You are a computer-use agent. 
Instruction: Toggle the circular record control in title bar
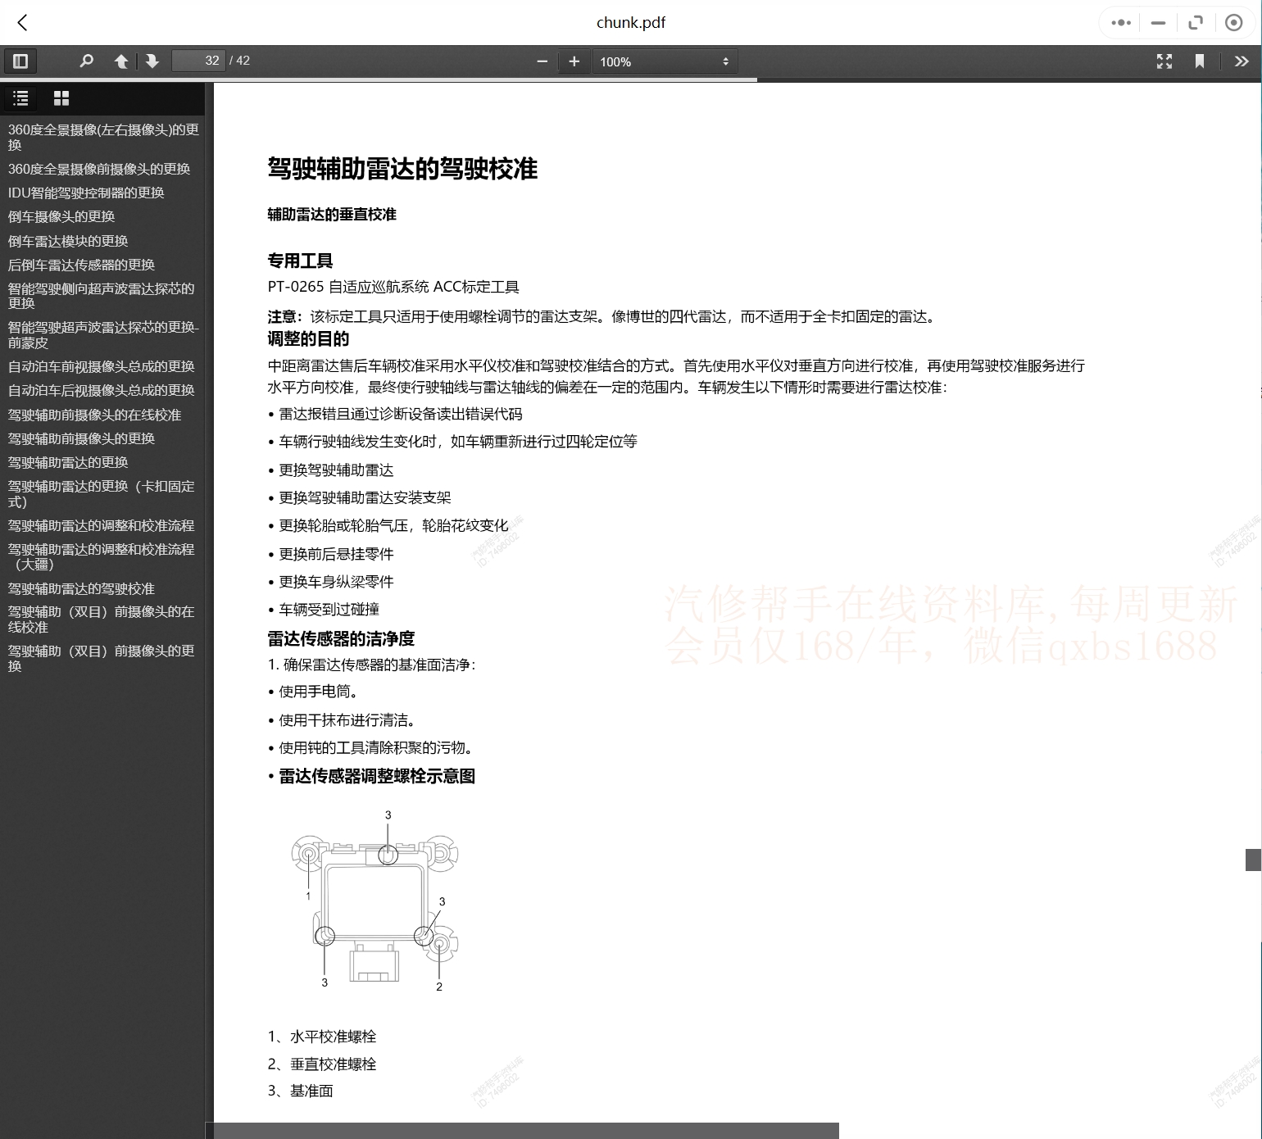(1233, 22)
